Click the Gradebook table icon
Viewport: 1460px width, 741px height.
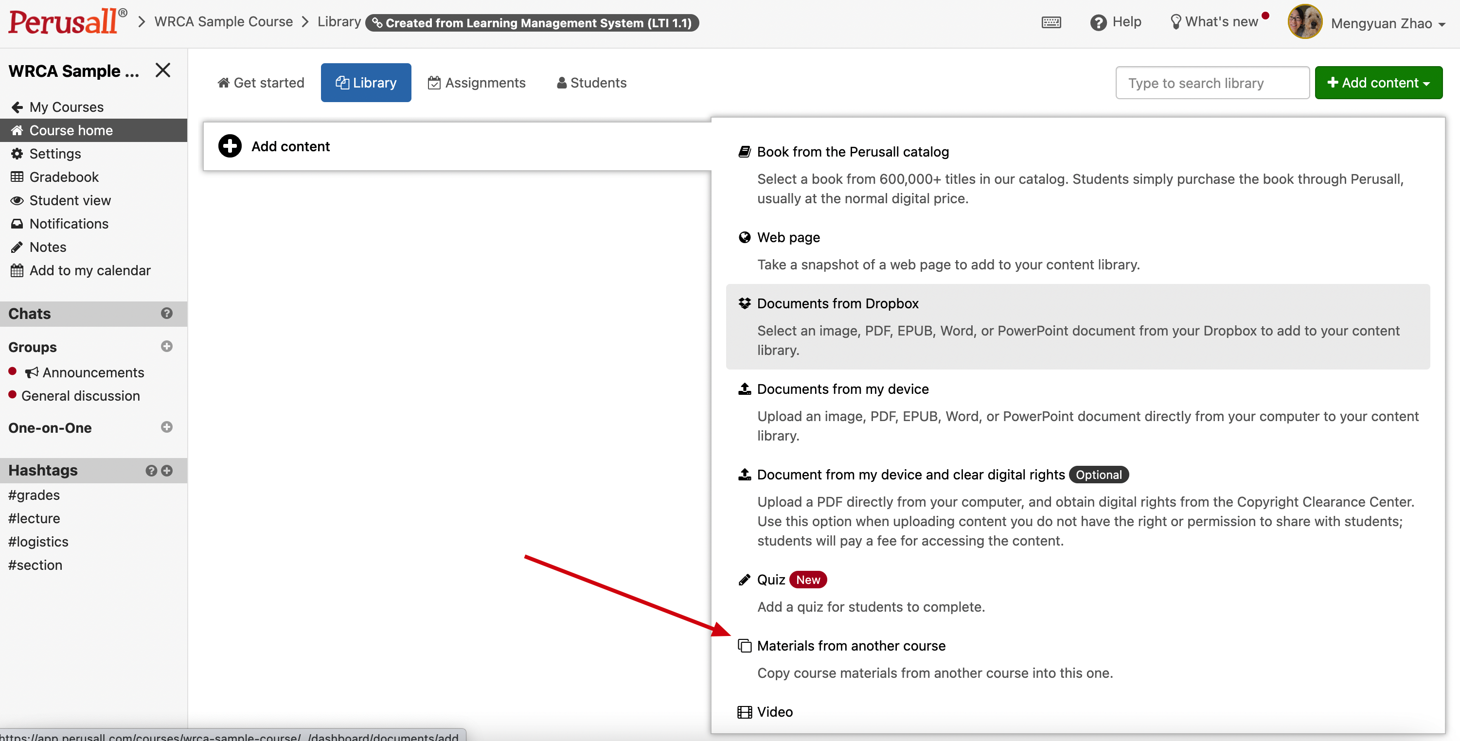click(x=17, y=177)
